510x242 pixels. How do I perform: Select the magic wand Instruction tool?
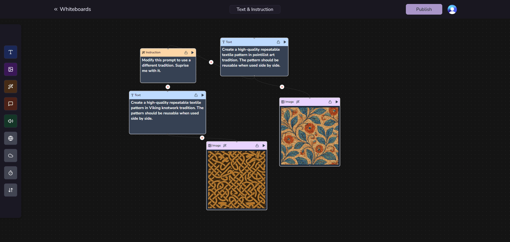[11, 87]
